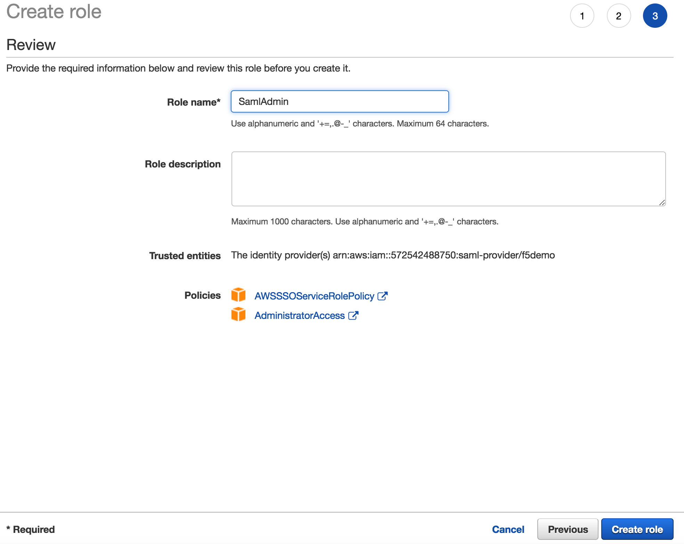Image resolution: width=684 pixels, height=544 pixels.
Task: Go to step 2 indicator
Action: [619, 16]
